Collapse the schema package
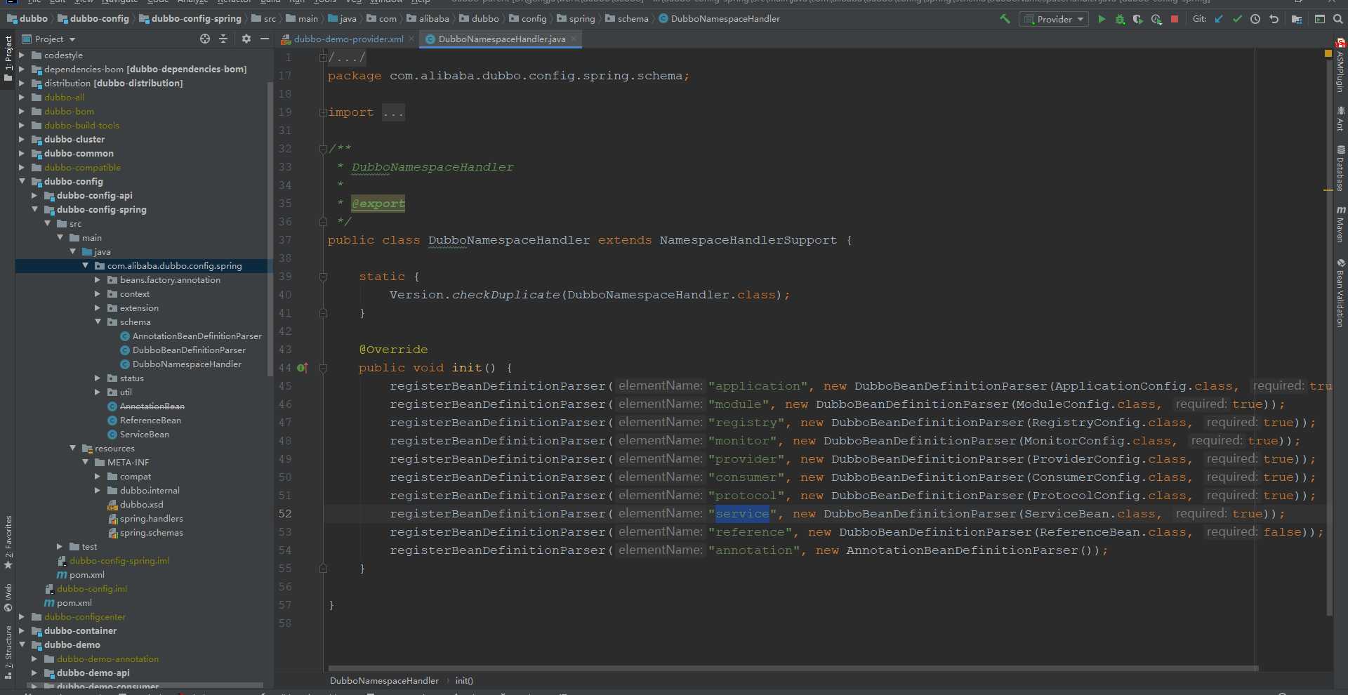 pos(98,322)
